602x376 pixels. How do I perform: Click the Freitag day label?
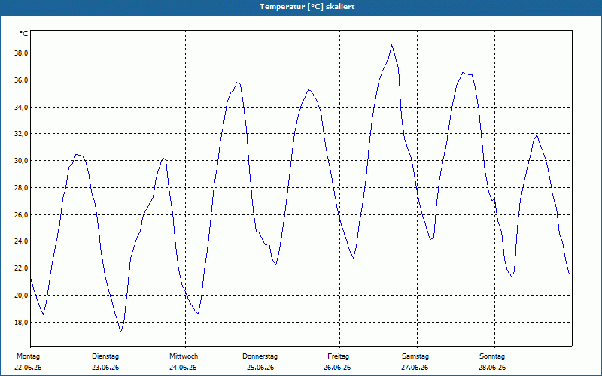click(338, 356)
